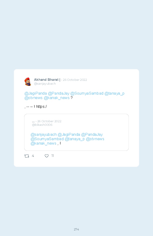Viewport: 153px width, 236px height.
Task: Click the main tweet's 26 October 2022 date
Action: 75,80
